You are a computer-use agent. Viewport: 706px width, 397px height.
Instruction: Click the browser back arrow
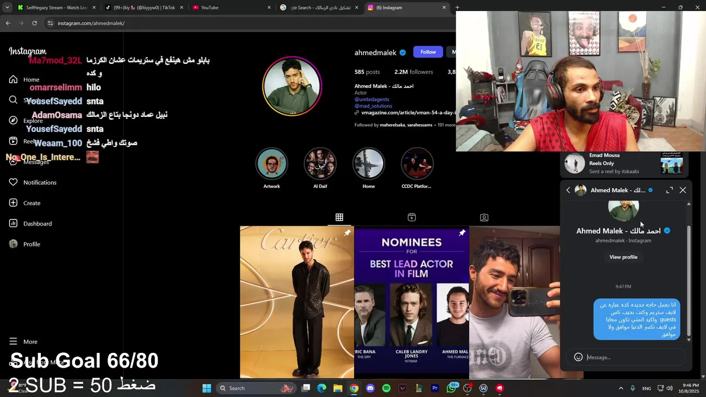8,23
